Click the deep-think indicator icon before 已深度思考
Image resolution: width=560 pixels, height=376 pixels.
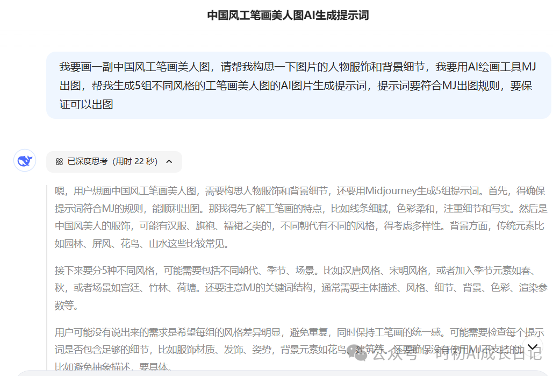point(58,162)
